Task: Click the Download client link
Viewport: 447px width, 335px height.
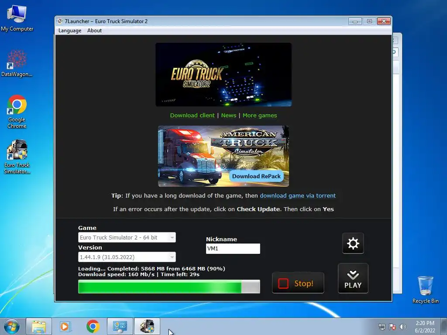Action: pyautogui.click(x=192, y=115)
